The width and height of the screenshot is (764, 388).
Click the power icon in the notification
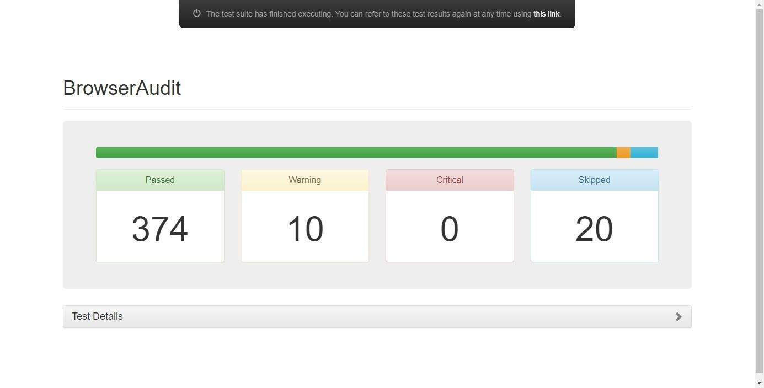point(196,14)
